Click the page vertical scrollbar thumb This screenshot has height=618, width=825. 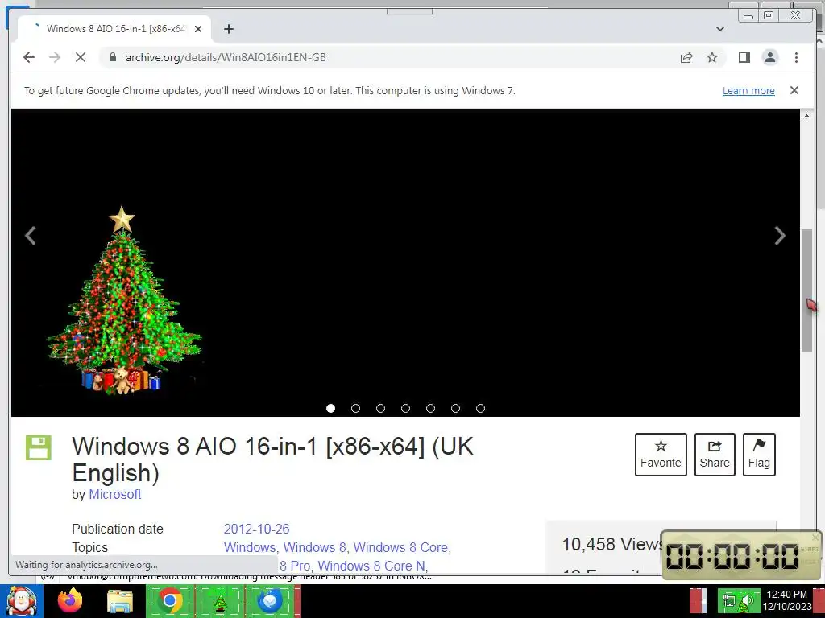click(x=806, y=290)
